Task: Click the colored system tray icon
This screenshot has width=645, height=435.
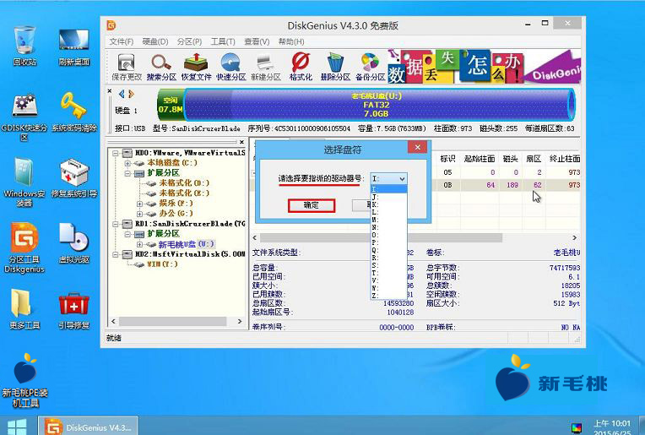Action: (577, 428)
